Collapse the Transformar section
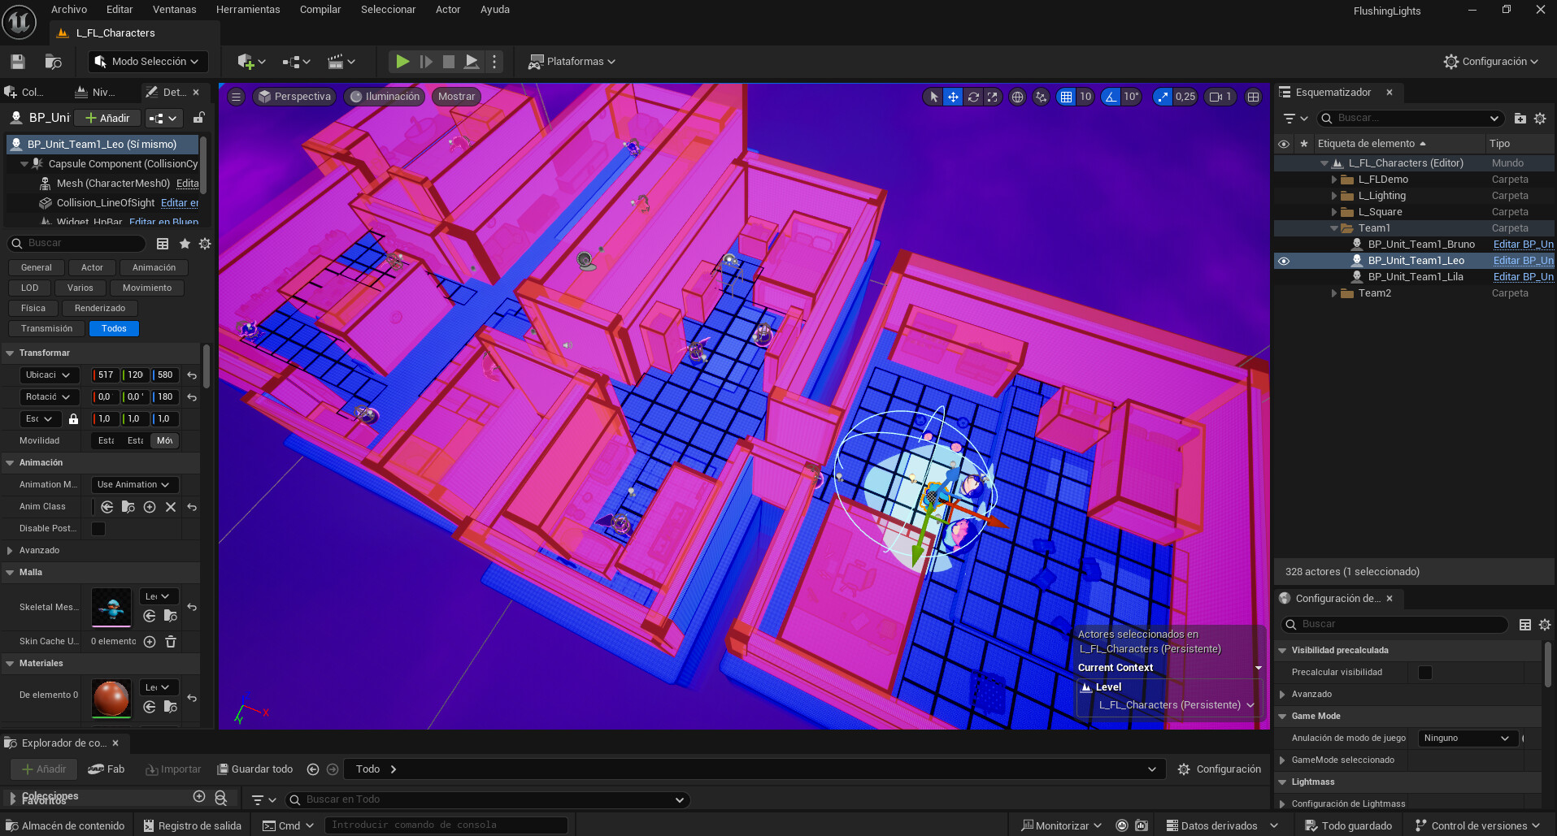 coord(10,353)
